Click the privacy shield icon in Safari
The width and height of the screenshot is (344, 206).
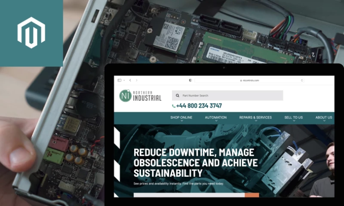190,80
